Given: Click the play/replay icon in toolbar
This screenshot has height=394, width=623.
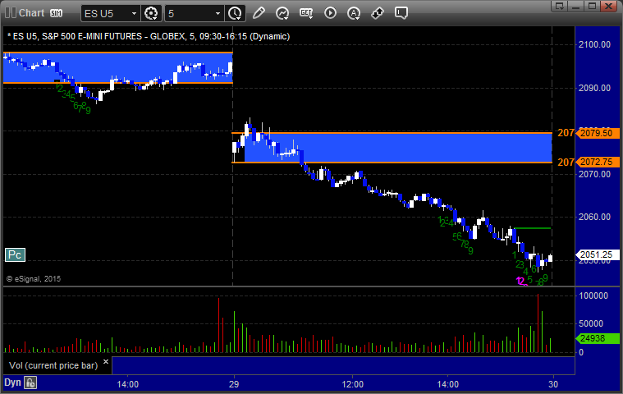Looking at the screenshot, I should [330, 13].
